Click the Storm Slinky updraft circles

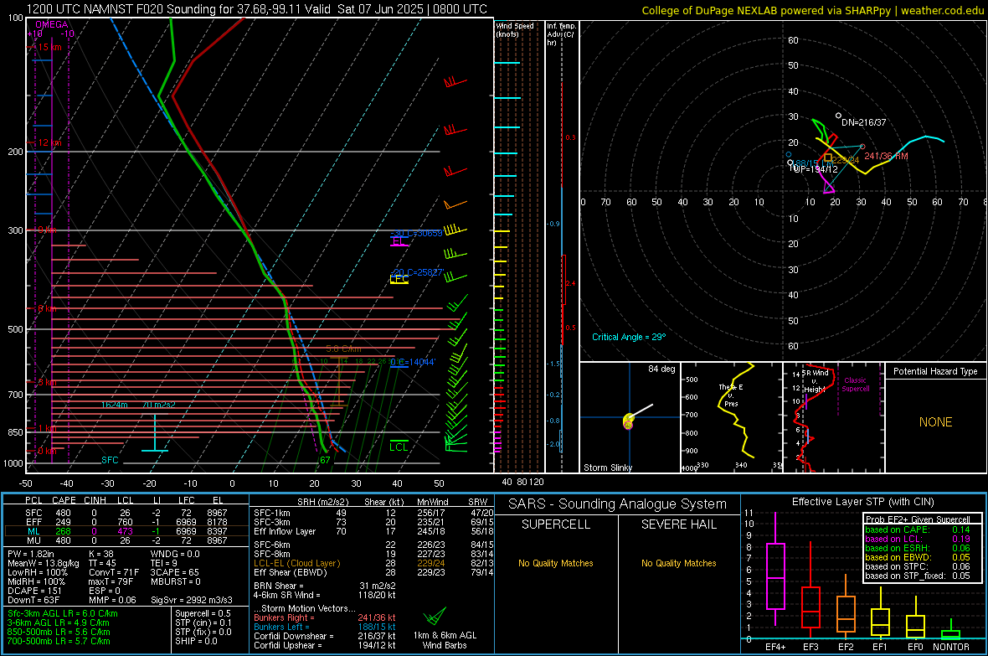pos(628,421)
